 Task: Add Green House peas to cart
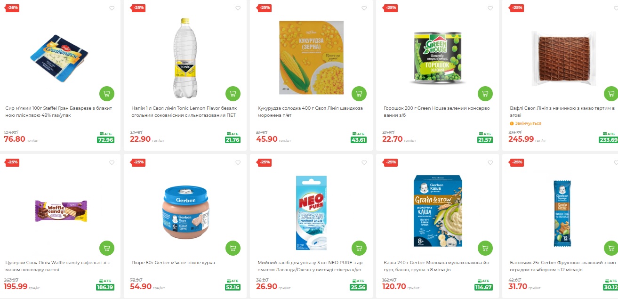click(485, 93)
